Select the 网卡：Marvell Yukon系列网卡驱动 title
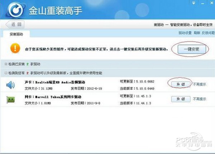Viewport: 215px width, 154px height. pos(53,97)
